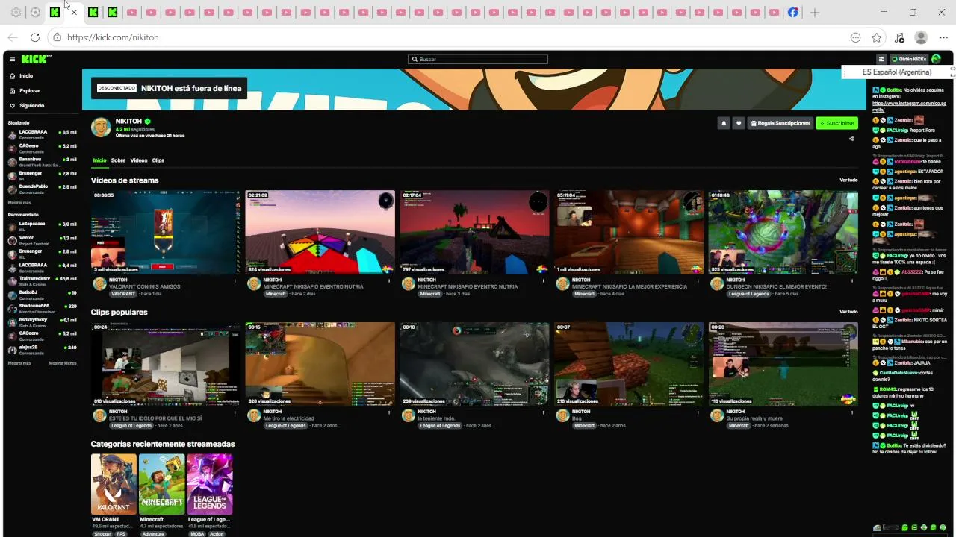Open LACOBRAAA channel in Siguiendo list
The width and height of the screenshot is (956, 537).
coord(42,134)
